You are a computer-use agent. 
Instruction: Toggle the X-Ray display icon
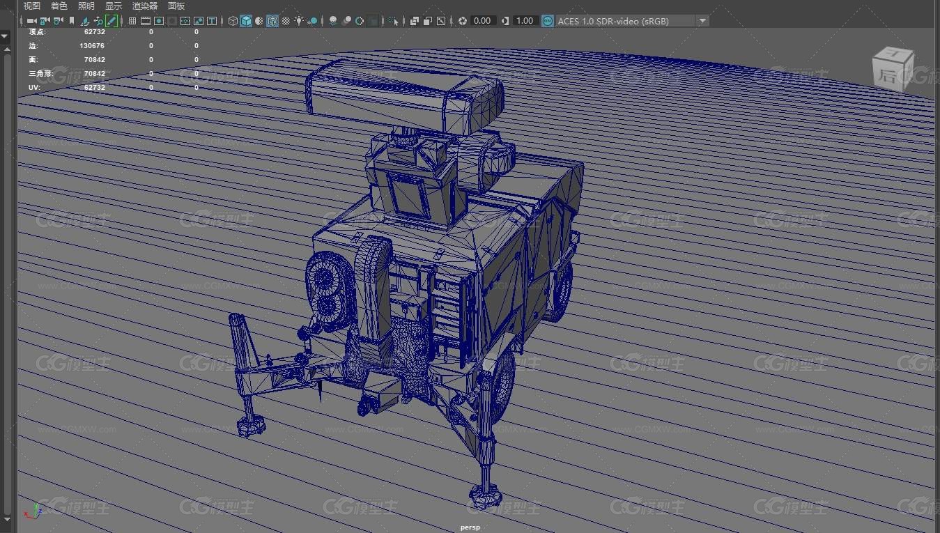[x=415, y=21]
